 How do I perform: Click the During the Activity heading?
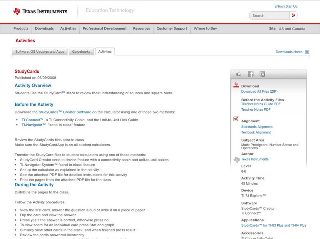(x=34, y=185)
